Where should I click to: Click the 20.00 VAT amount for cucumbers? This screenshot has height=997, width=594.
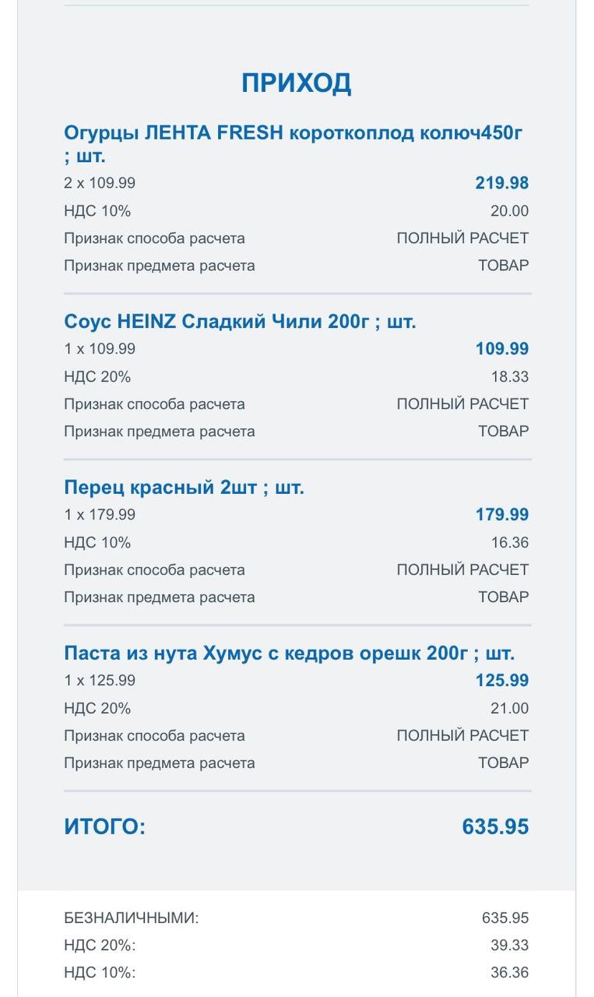[x=509, y=211]
